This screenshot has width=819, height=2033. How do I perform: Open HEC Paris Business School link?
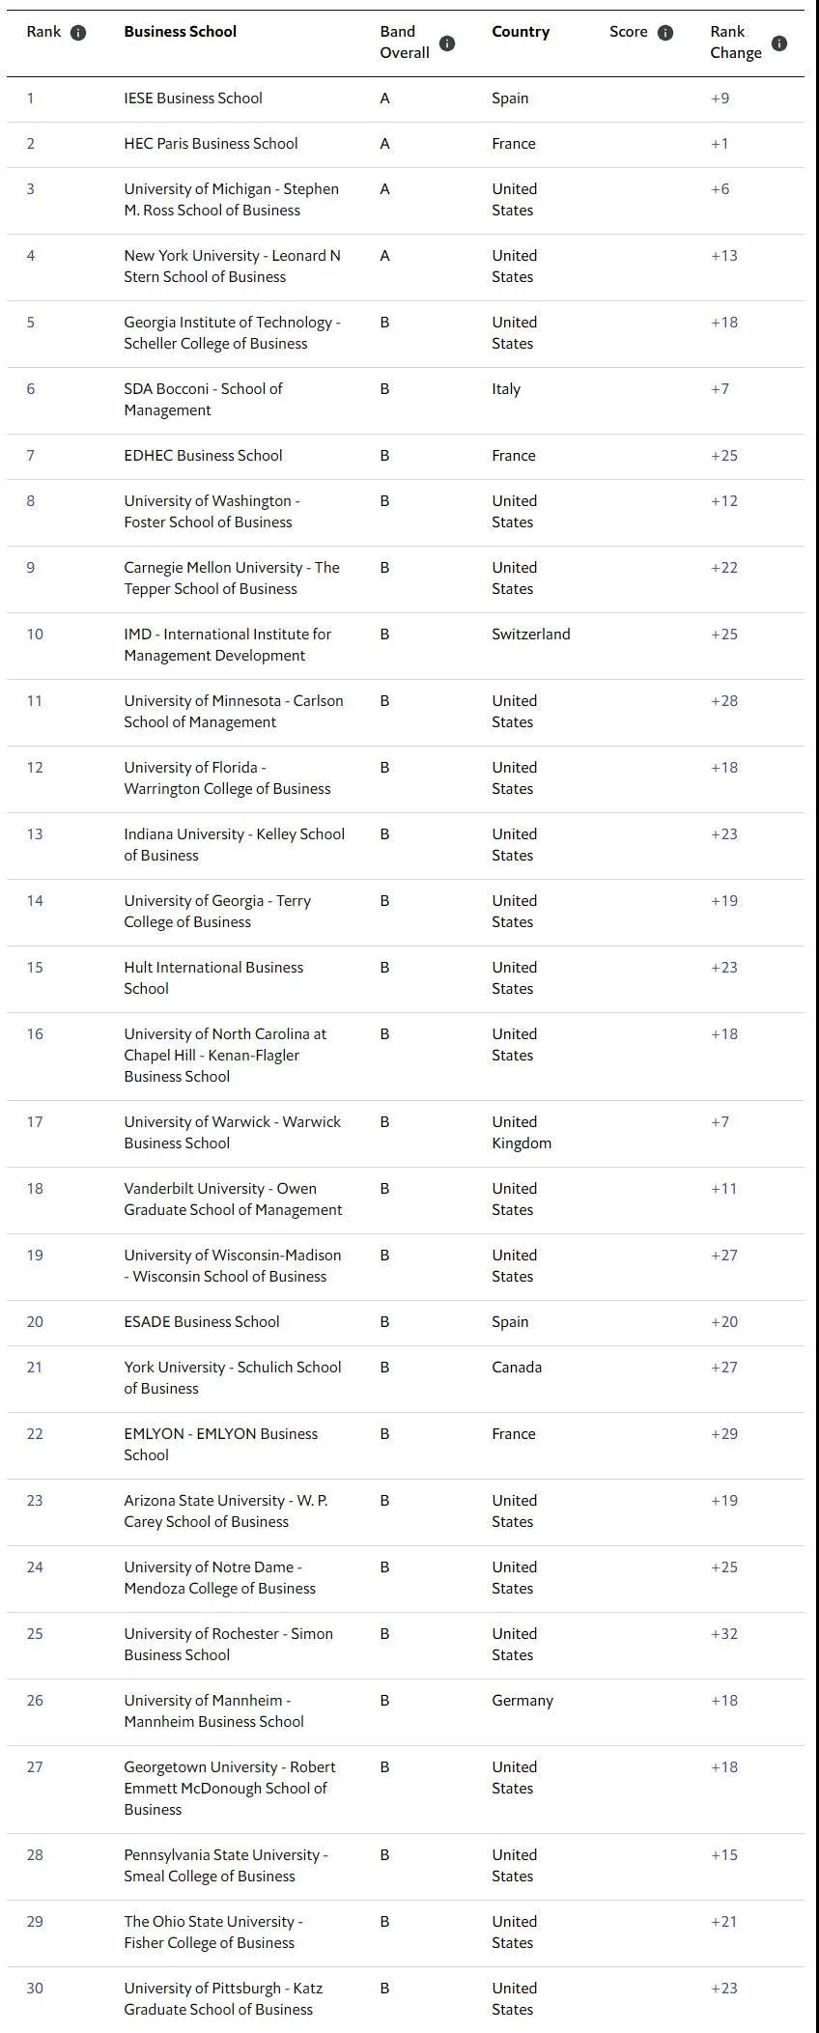point(211,144)
